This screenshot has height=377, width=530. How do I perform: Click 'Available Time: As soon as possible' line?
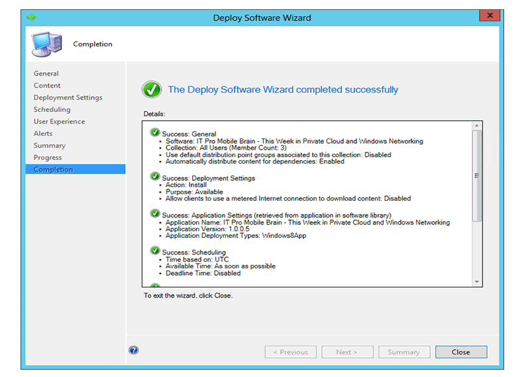[x=221, y=266]
